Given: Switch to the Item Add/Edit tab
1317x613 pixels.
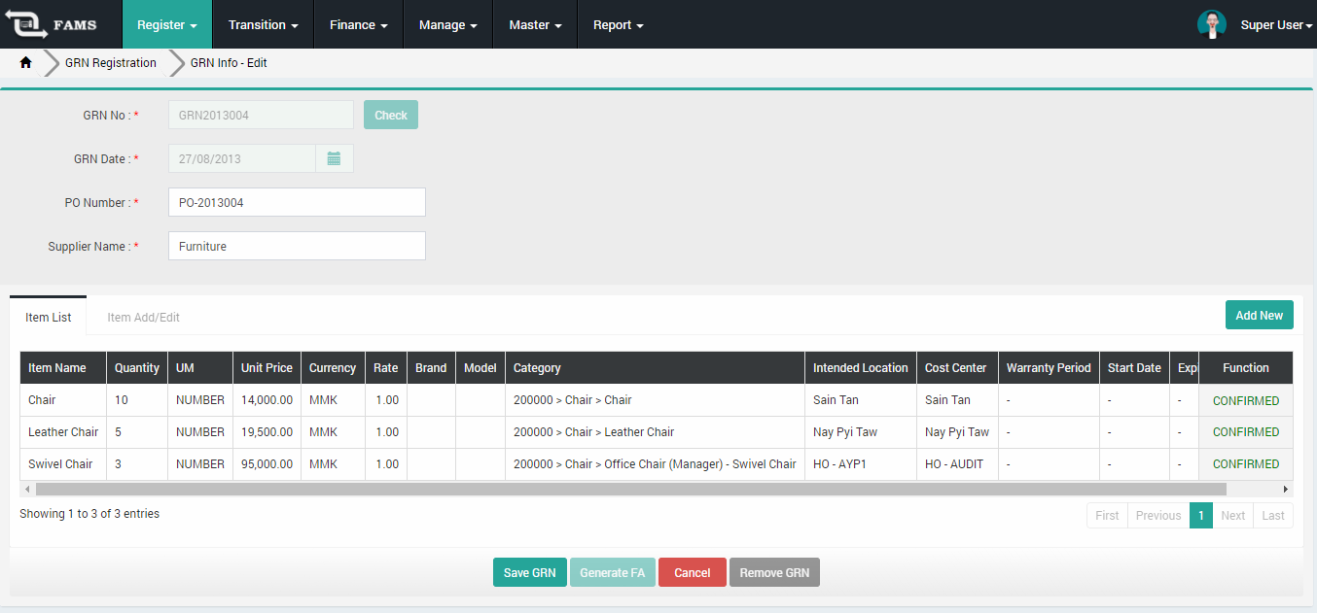Looking at the screenshot, I should (142, 316).
